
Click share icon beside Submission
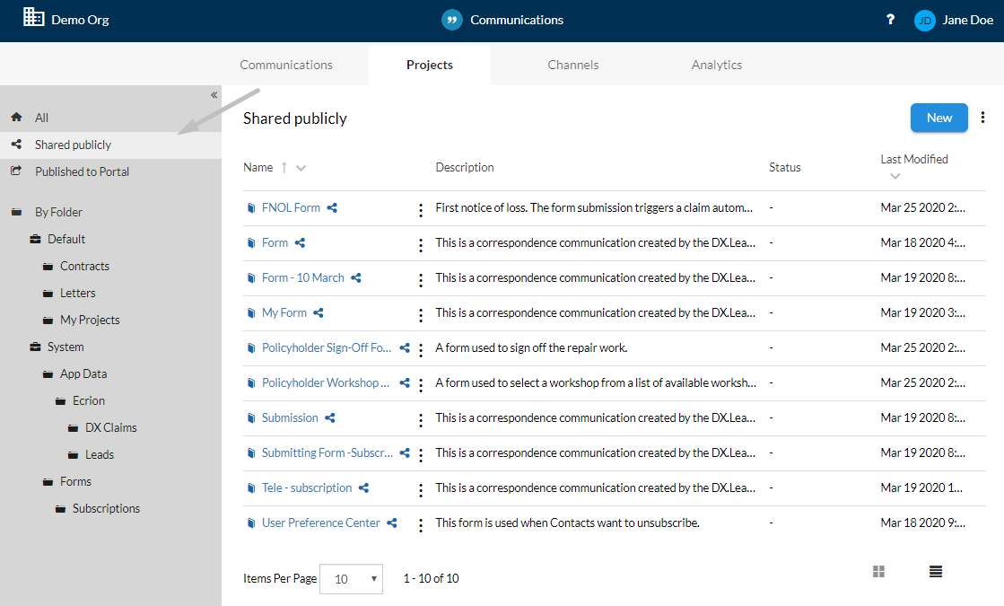click(330, 417)
